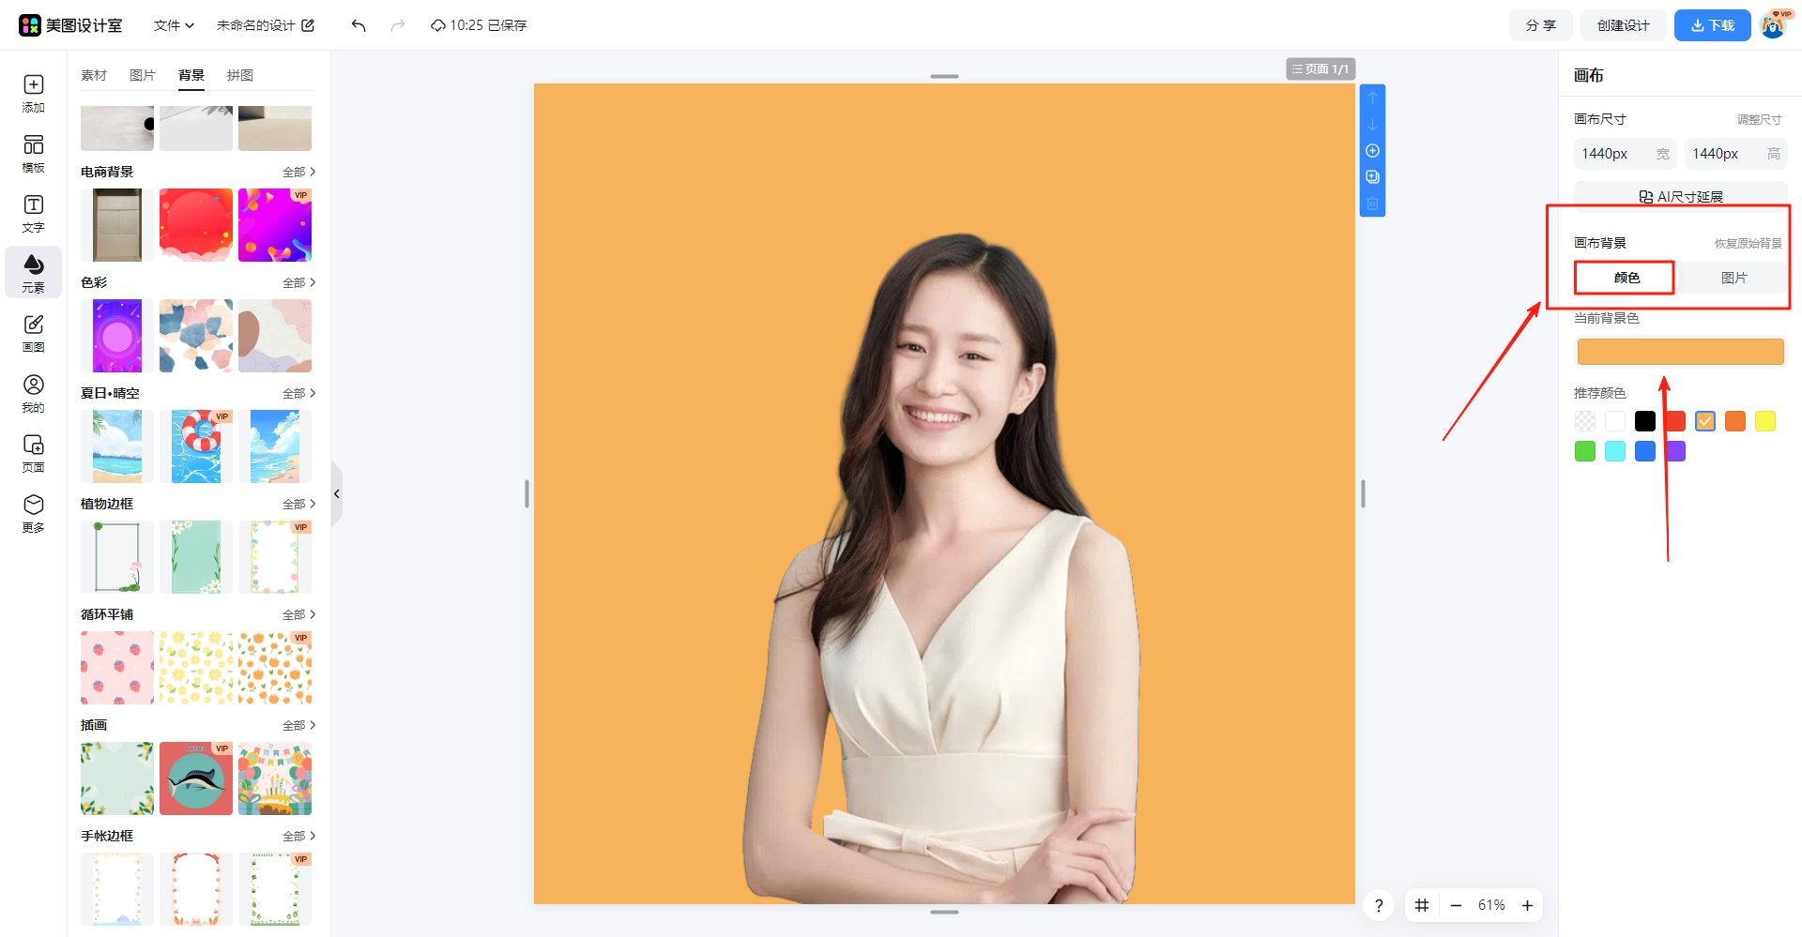Screen dimensions: 1802x937
Task: Open user avatar profile
Action: (1773, 25)
